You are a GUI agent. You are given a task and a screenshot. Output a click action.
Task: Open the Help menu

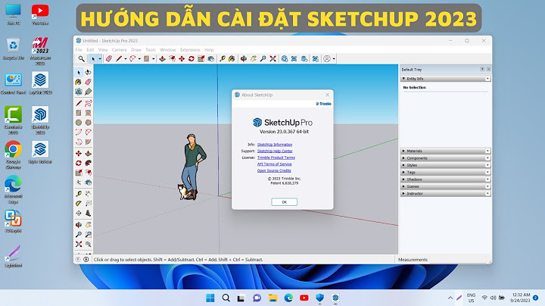[209, 50]
